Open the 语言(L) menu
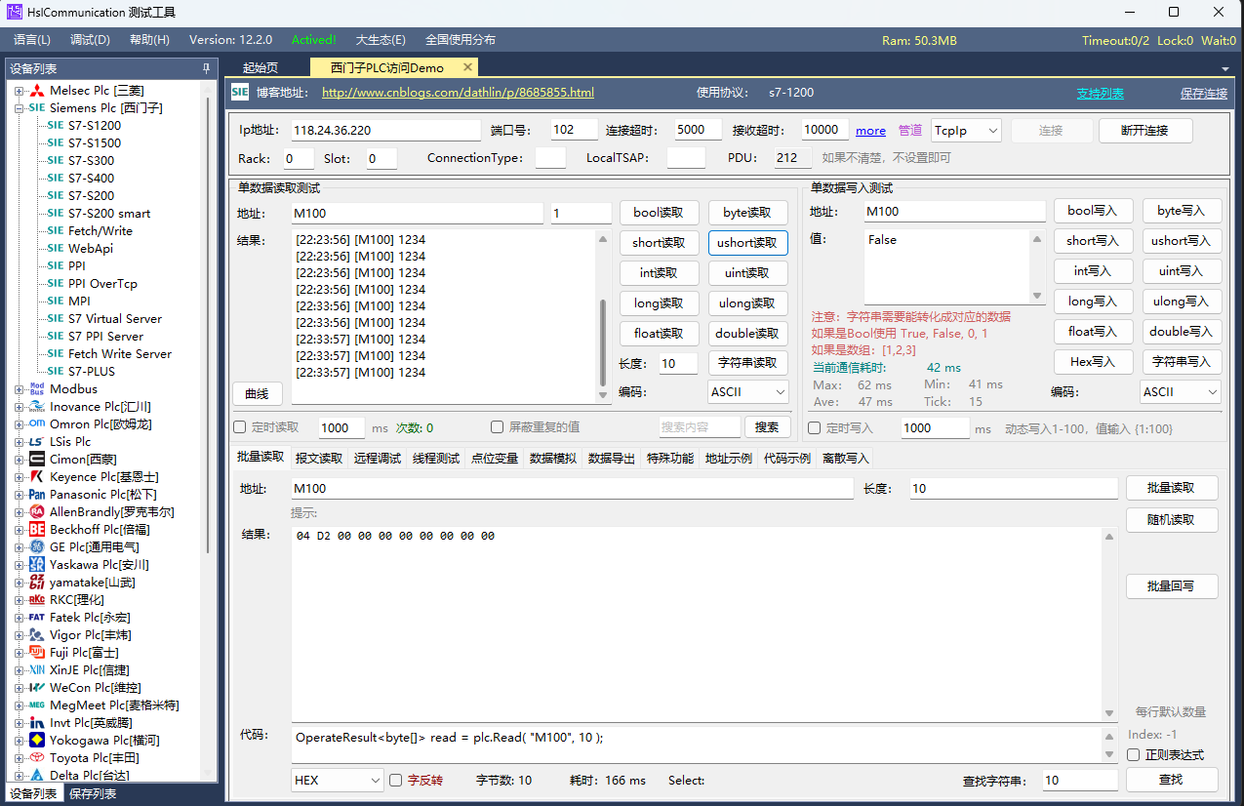Image resolution: width=1244 pixels, height=806 pixels. click(x=32, y=40)
